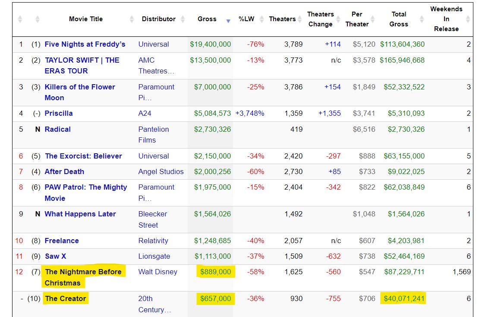Open the Five Nights at Freddy's link

click(x=85, y=44)
